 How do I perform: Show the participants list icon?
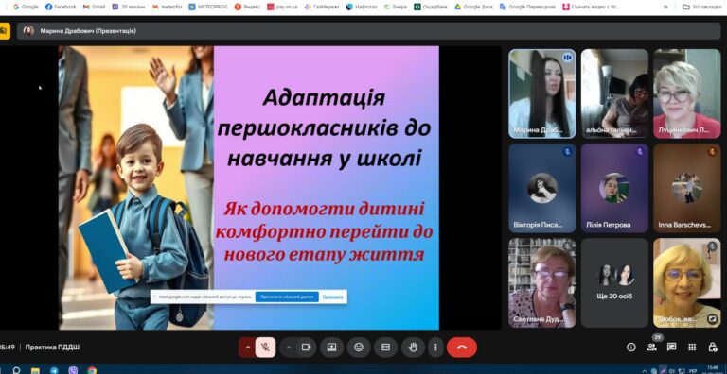(x=651, y=348)
